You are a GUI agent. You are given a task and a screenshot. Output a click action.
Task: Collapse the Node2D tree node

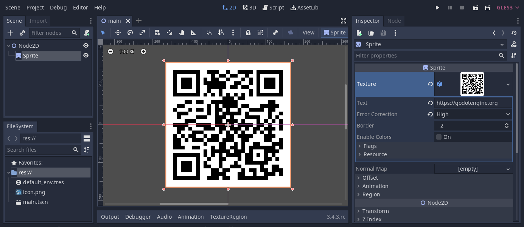(x=8, y=46)
